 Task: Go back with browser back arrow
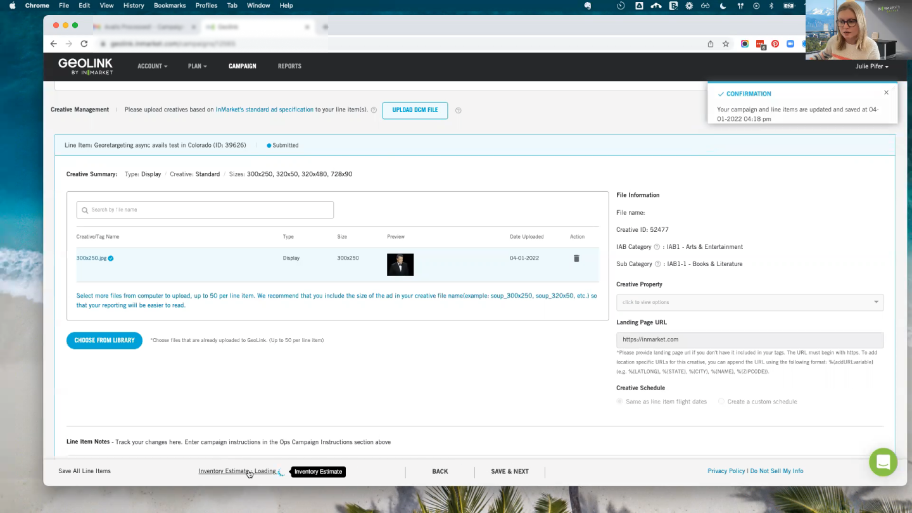point(53,44)
